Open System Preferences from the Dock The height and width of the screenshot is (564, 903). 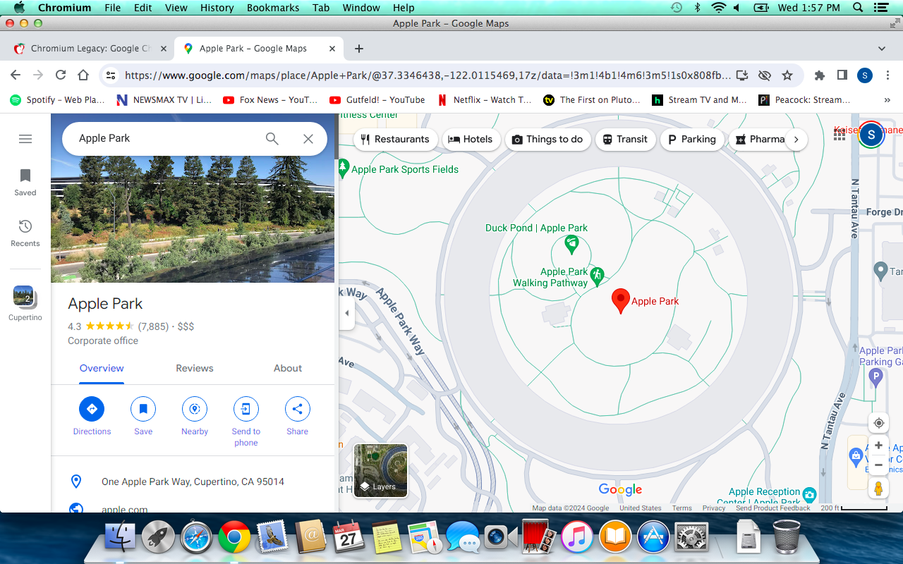tap(691, 537)
